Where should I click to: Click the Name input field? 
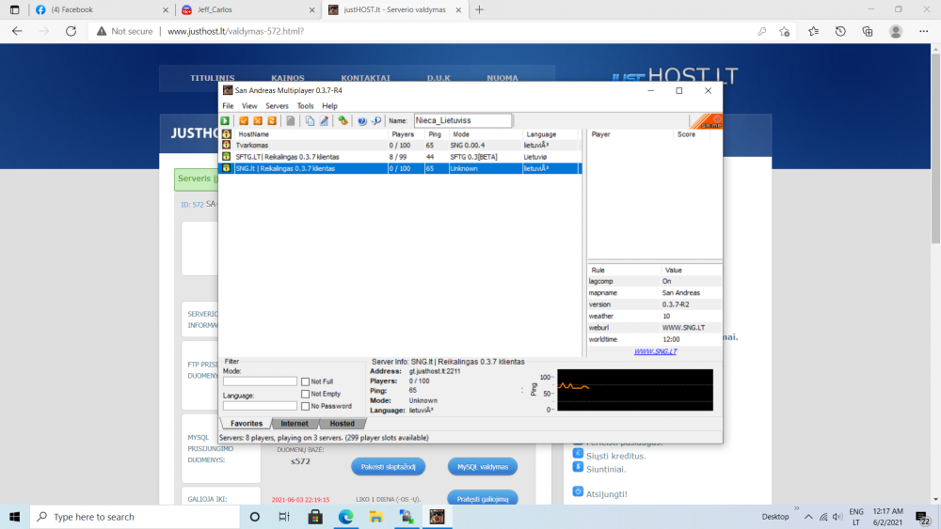pyautogui.click(x=463, y=120)
